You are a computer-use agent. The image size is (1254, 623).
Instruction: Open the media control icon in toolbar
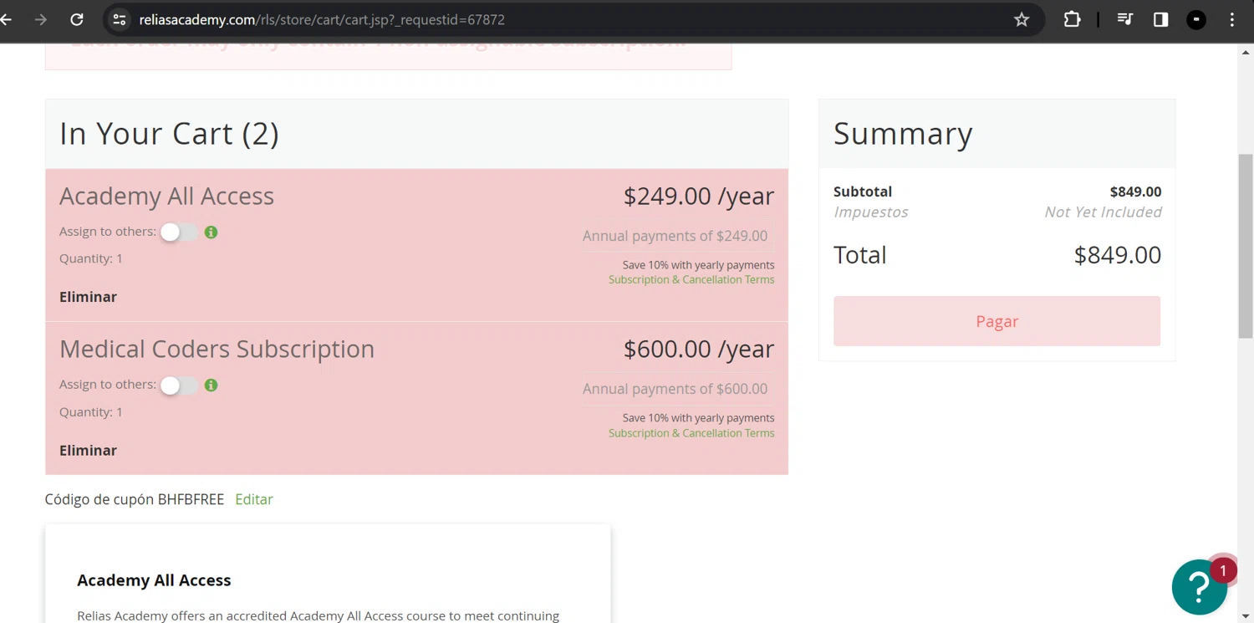pos(1125,19)
